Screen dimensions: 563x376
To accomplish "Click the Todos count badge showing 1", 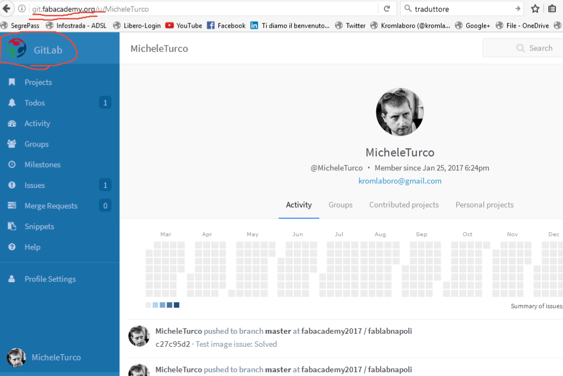I will click(105, 103).
